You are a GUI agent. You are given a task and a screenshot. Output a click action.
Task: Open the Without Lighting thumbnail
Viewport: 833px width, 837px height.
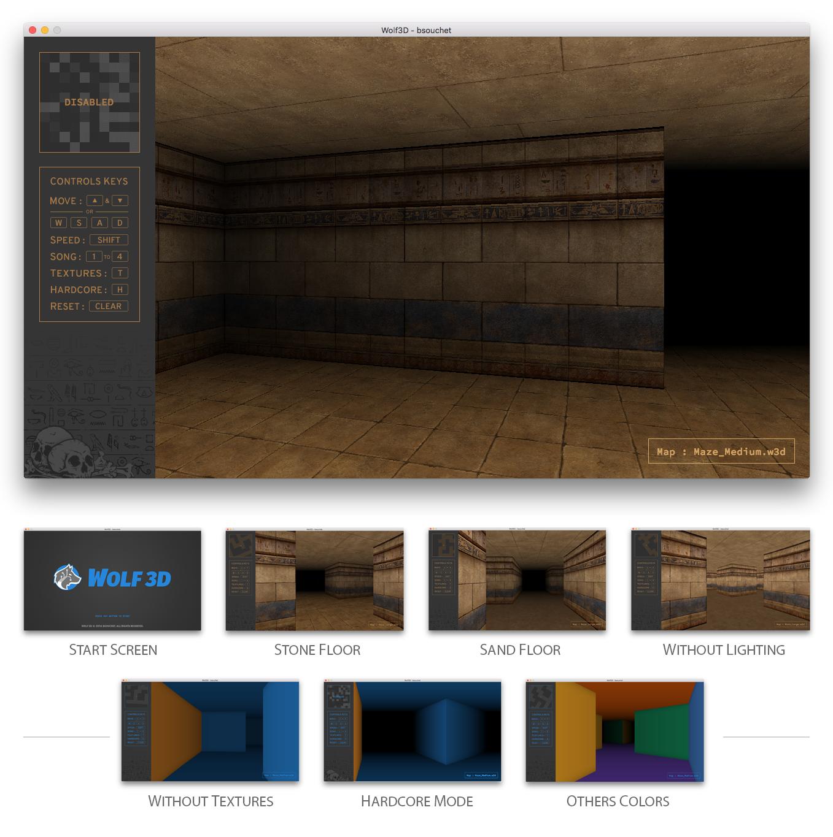(x=721, y=578)
